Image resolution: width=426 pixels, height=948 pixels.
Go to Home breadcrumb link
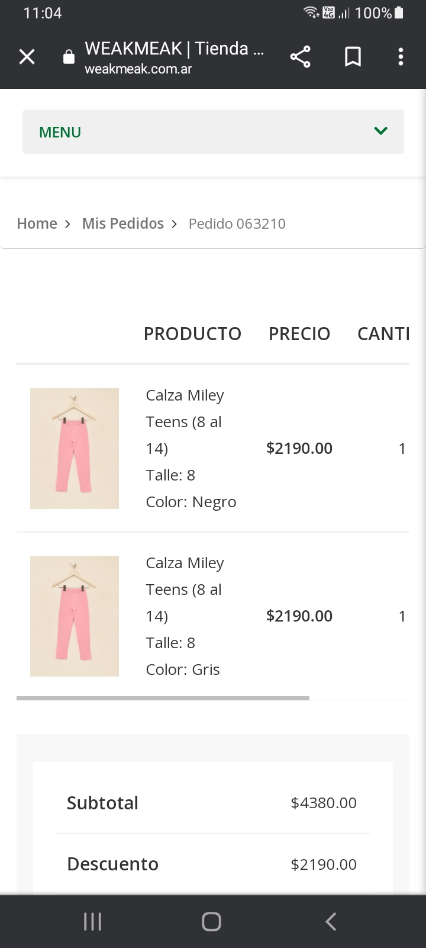[x=37, y=223]
